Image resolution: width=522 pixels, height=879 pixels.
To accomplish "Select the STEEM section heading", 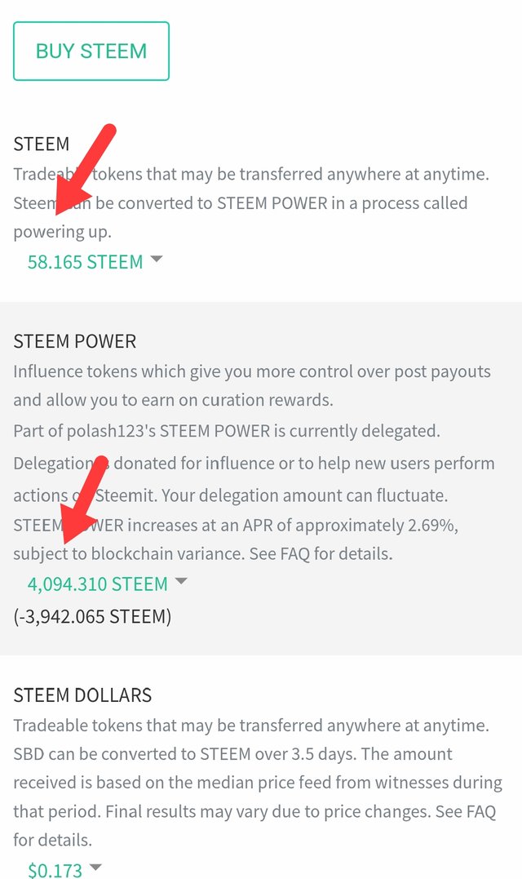I will coord(42,144).
